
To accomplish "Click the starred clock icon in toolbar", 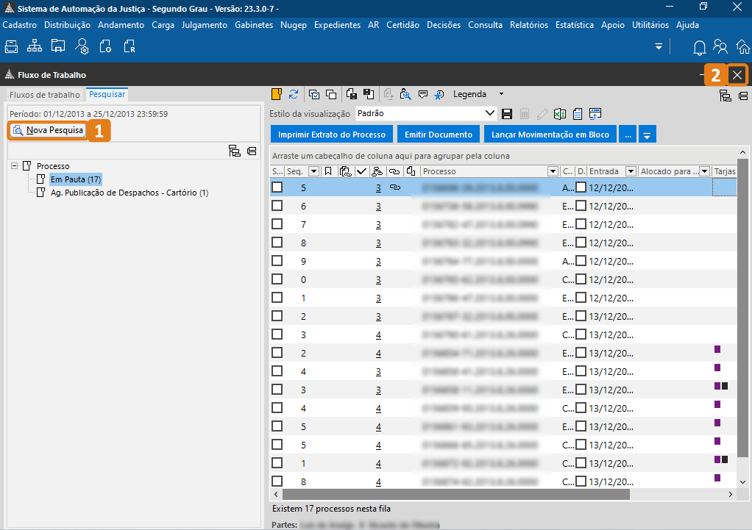I will pos(439,94).
